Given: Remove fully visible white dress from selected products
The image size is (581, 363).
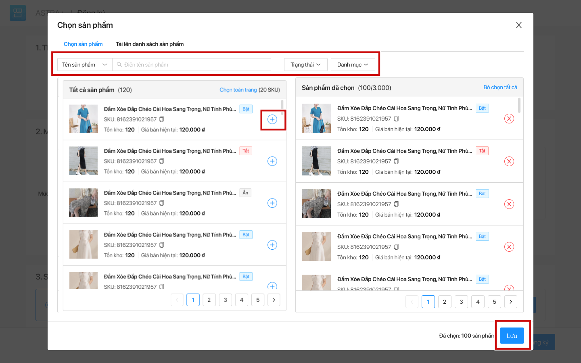Looking at the screenshot, I should [x=509, y=247].
